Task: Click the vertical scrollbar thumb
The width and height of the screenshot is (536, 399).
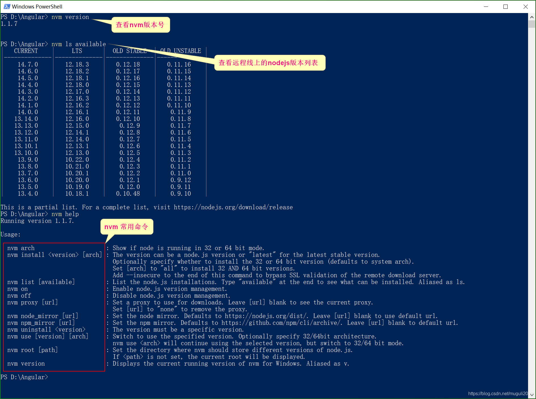Action: (x=532, y=24)
